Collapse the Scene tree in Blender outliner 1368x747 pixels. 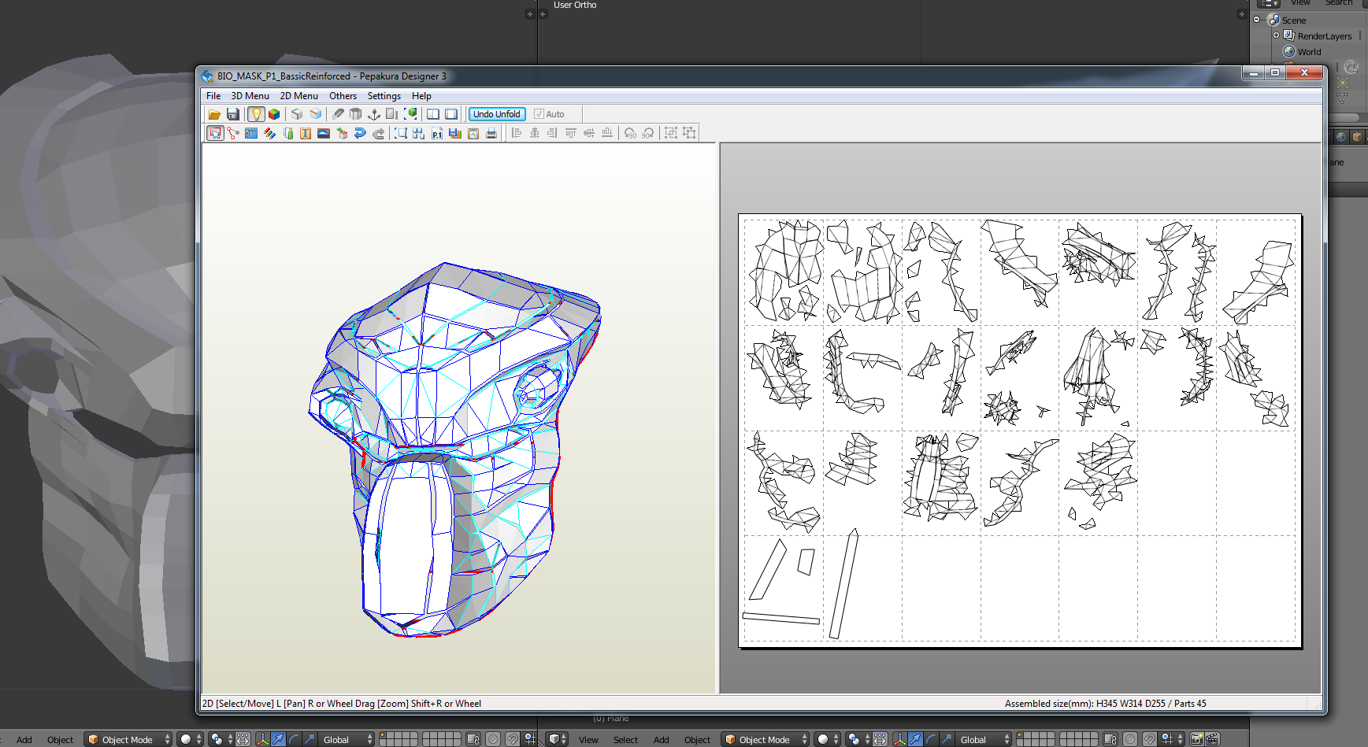point(1257,20)
